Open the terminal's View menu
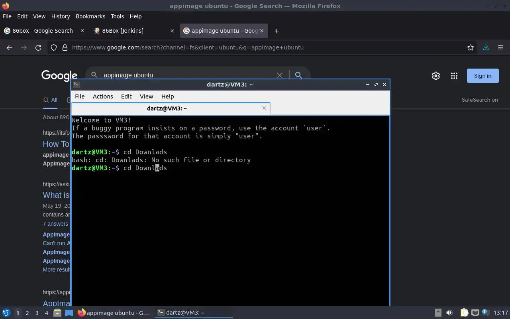510x319 pixels. (146, 96)
